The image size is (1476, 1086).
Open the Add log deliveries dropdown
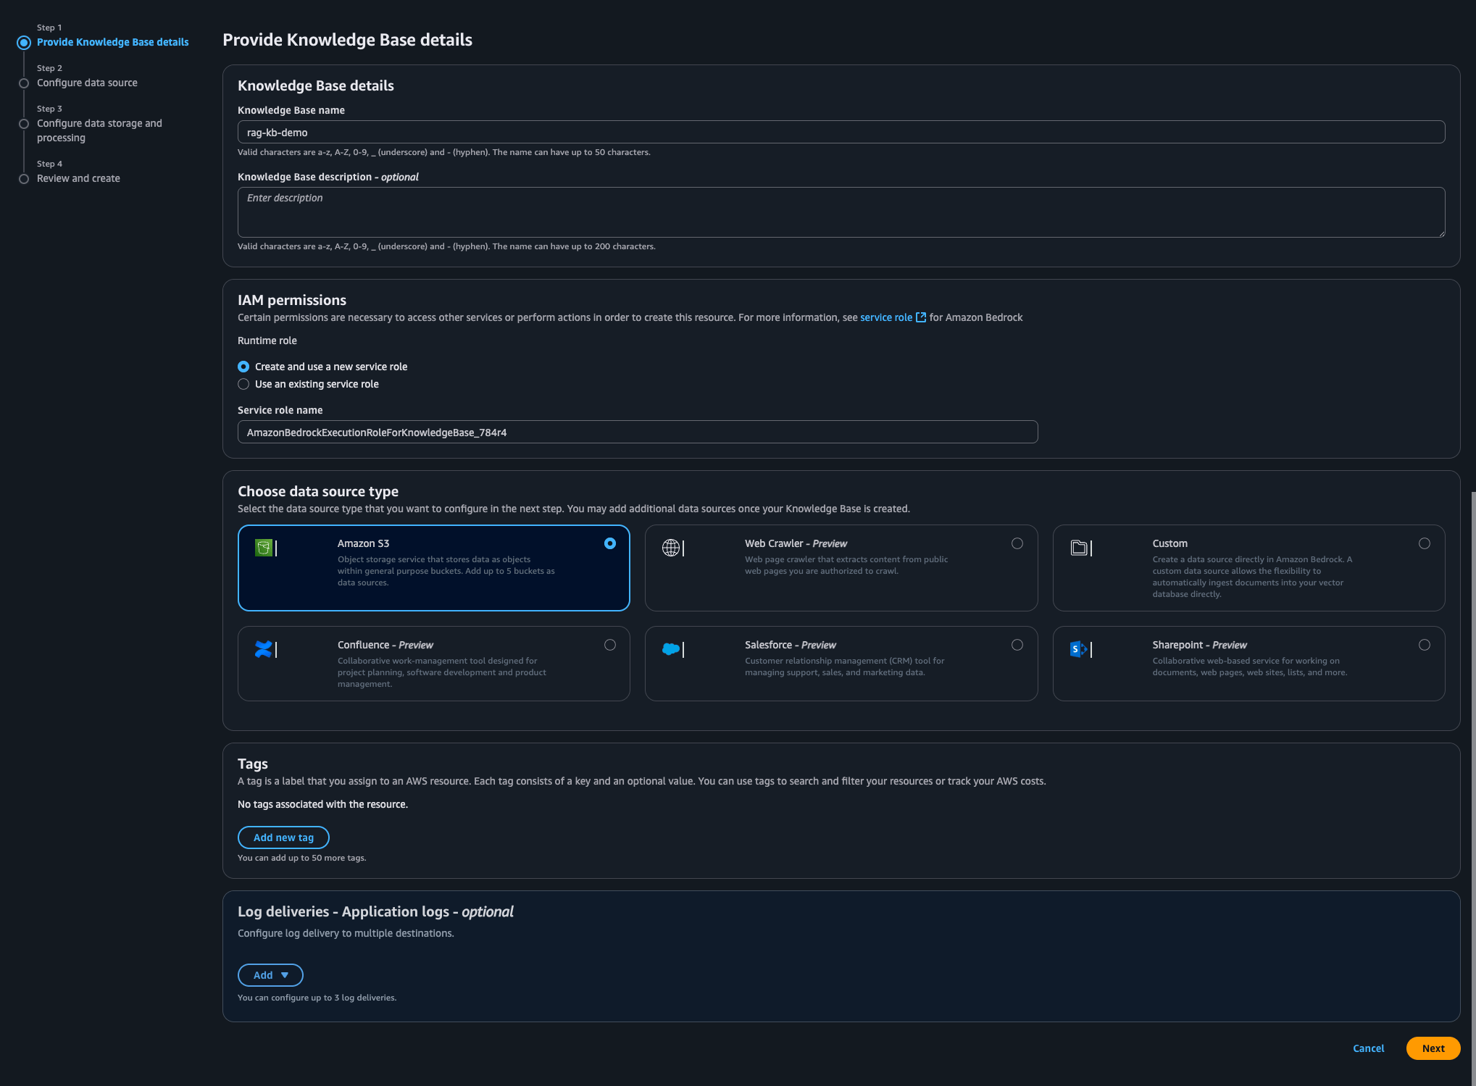tap(270, 975)
